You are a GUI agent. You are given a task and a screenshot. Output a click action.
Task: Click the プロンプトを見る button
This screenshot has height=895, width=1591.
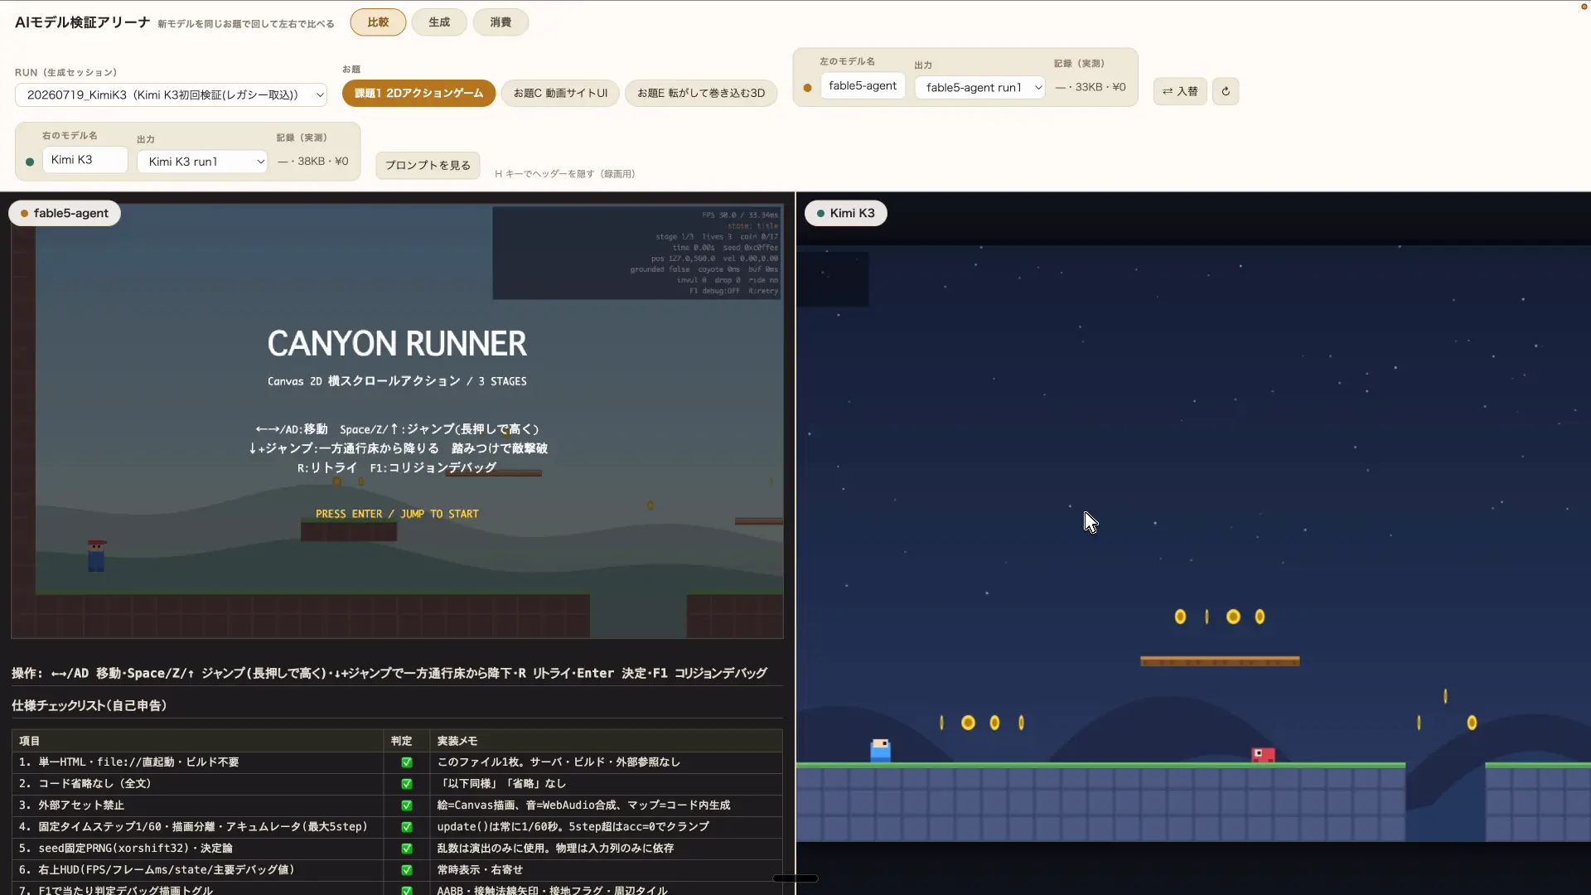point(428,165)
